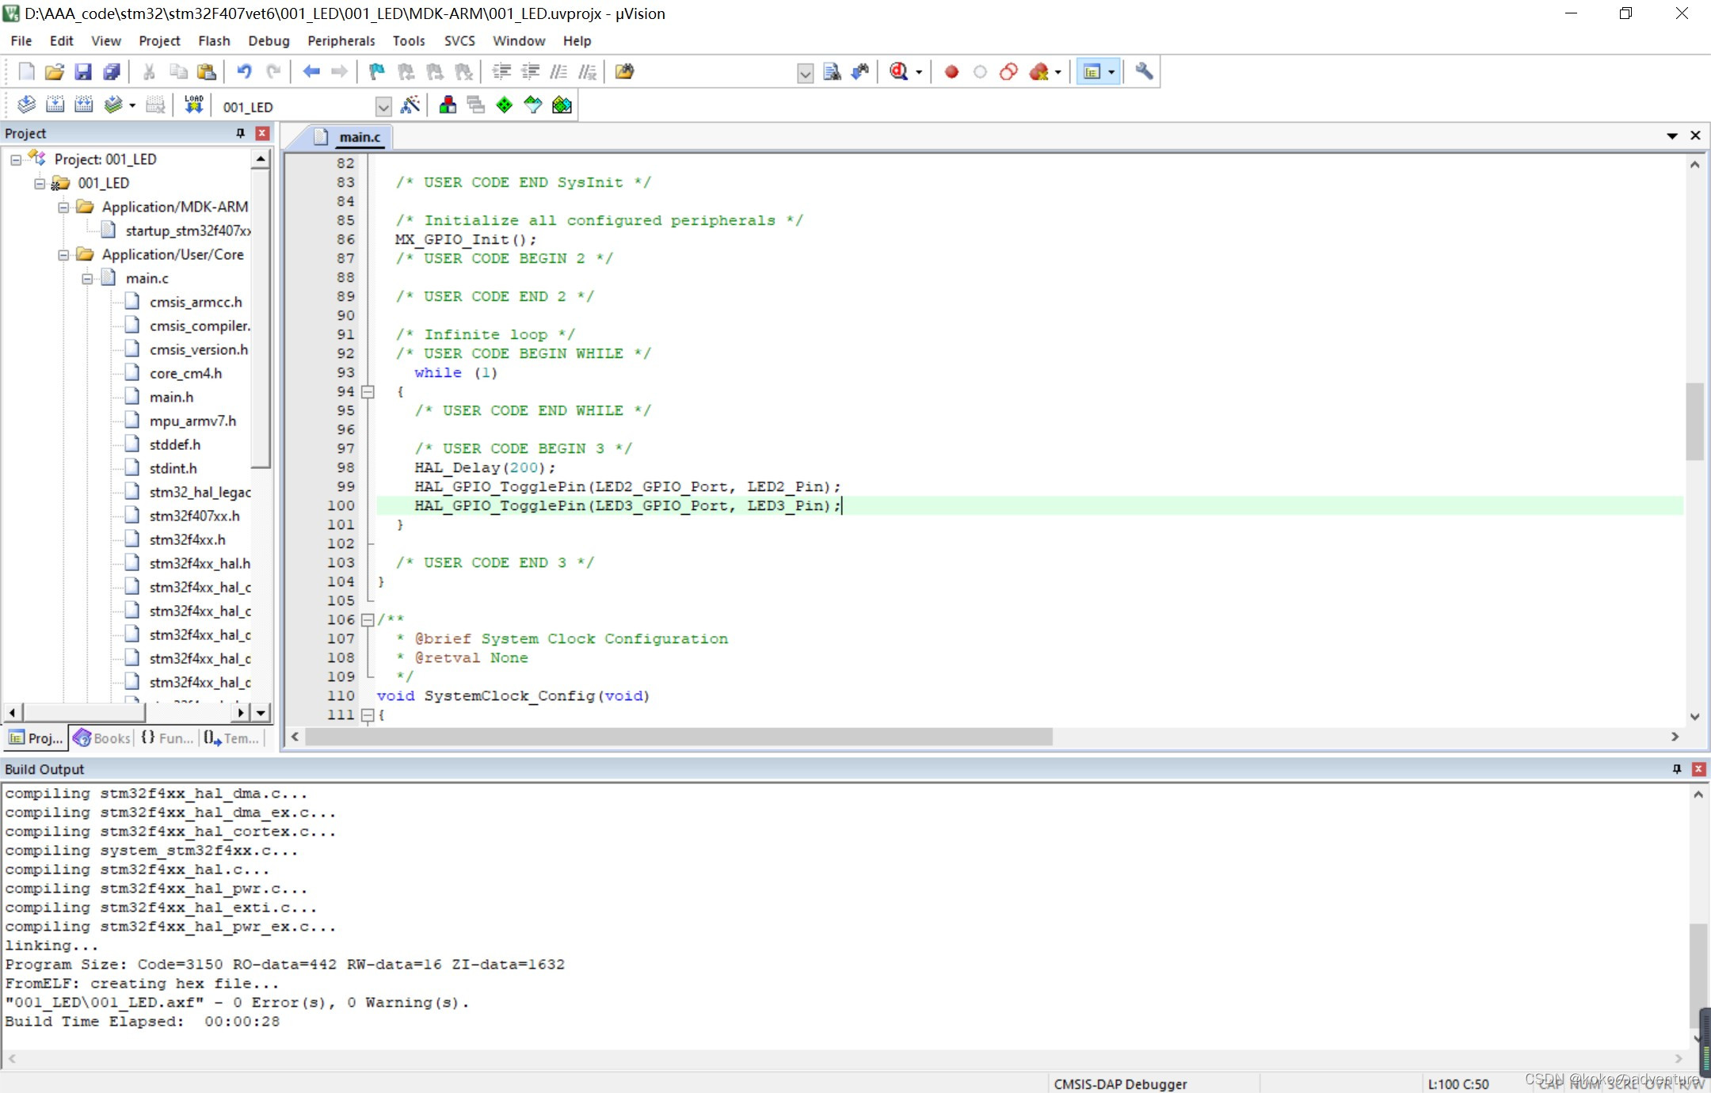Collapse the main.c tree node
This screenshot has width=1711, height=1093.
tap(87, 279)
